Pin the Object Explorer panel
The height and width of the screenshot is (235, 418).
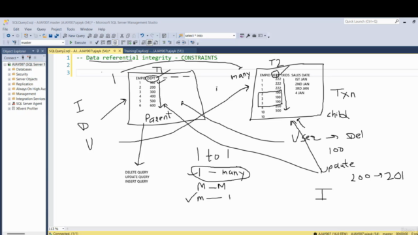coord(38,51)
